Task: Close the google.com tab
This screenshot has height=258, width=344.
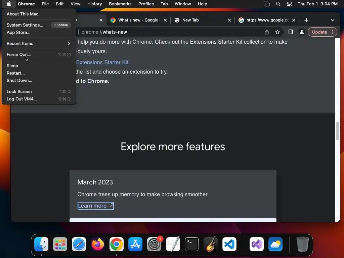Action: (294, 20)
